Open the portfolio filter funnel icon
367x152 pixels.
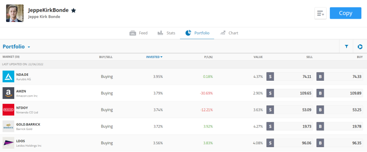346,46
